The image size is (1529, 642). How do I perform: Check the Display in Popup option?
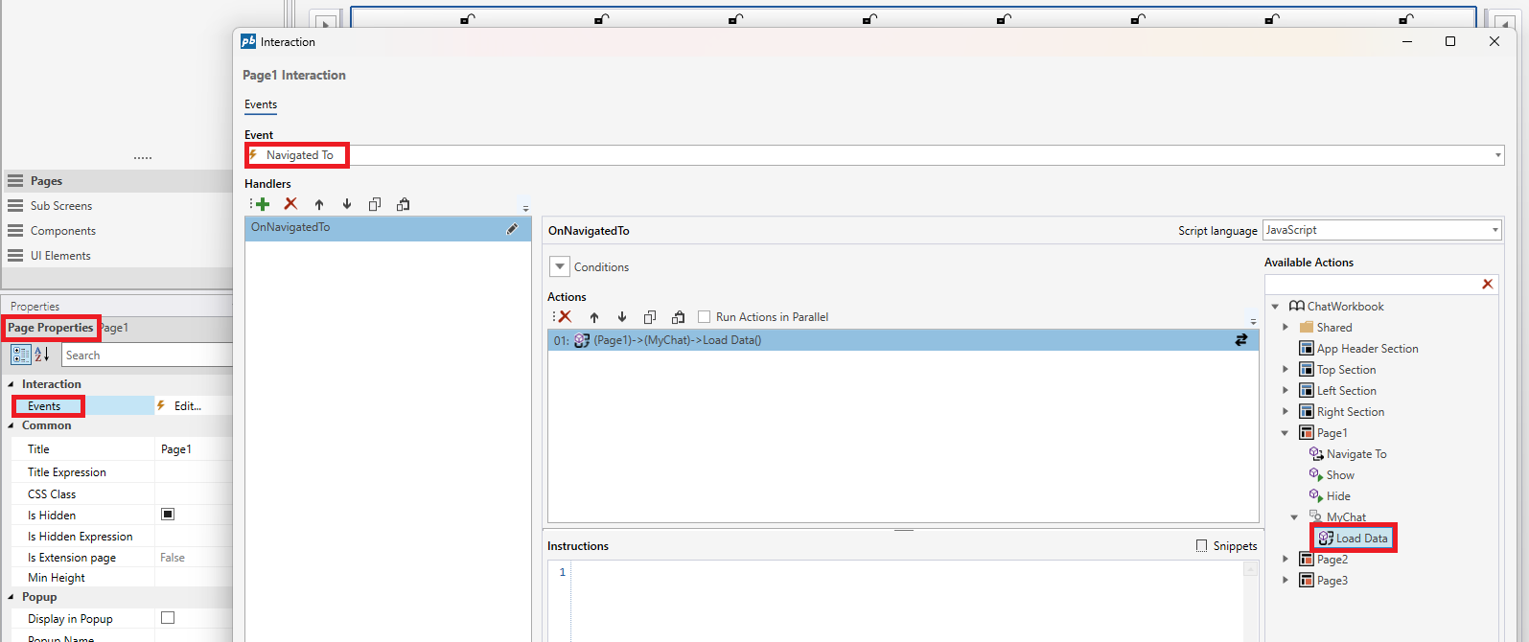point(168,618)
